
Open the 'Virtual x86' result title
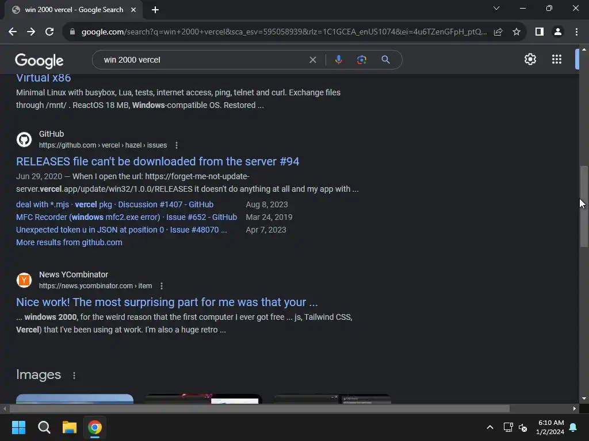pyautogui.click(x=44, y=78)
